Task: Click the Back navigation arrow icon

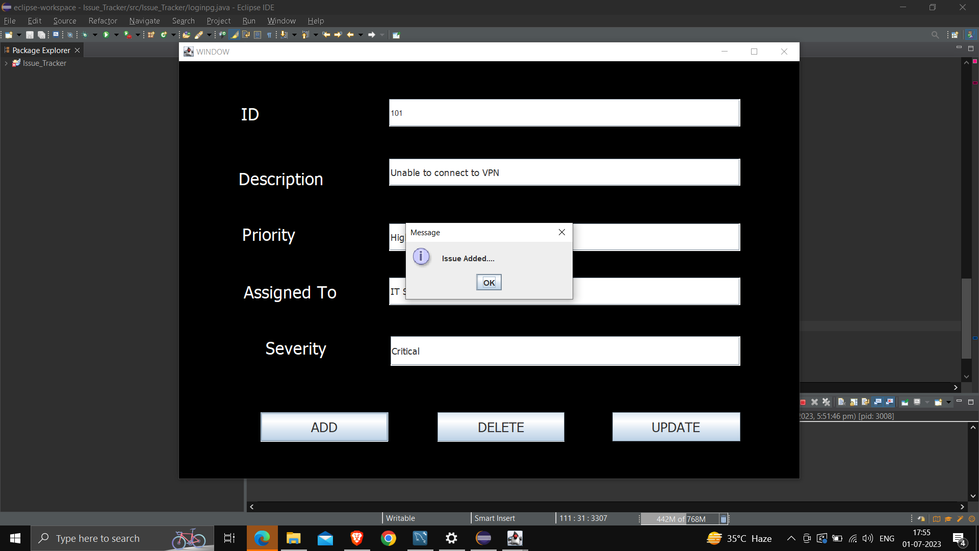Action: (x=350, y=35)
